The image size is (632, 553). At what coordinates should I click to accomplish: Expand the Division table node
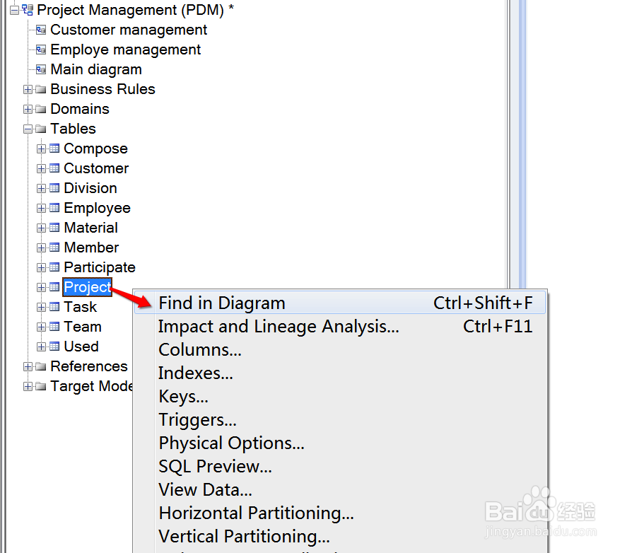pos(41,188)
